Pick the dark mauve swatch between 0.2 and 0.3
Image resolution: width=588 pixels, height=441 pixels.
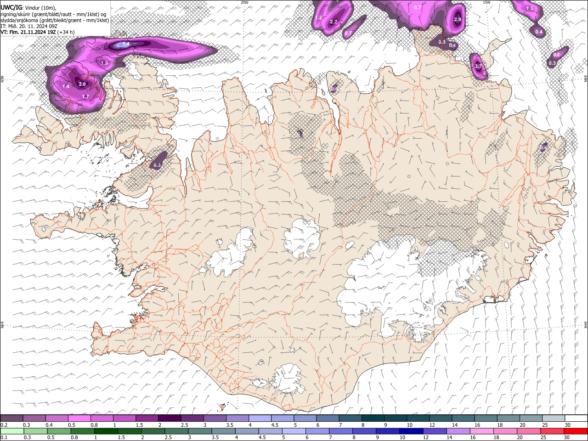[12, 418]
